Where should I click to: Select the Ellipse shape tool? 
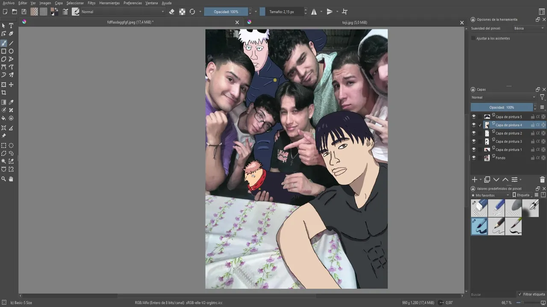[x=11, y=51]
